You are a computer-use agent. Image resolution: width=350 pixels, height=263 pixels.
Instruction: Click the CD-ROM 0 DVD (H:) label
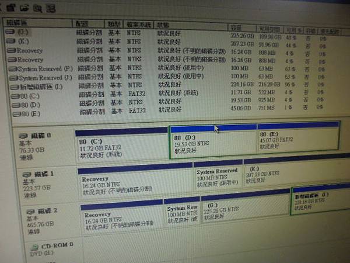[x=52, y=249]
